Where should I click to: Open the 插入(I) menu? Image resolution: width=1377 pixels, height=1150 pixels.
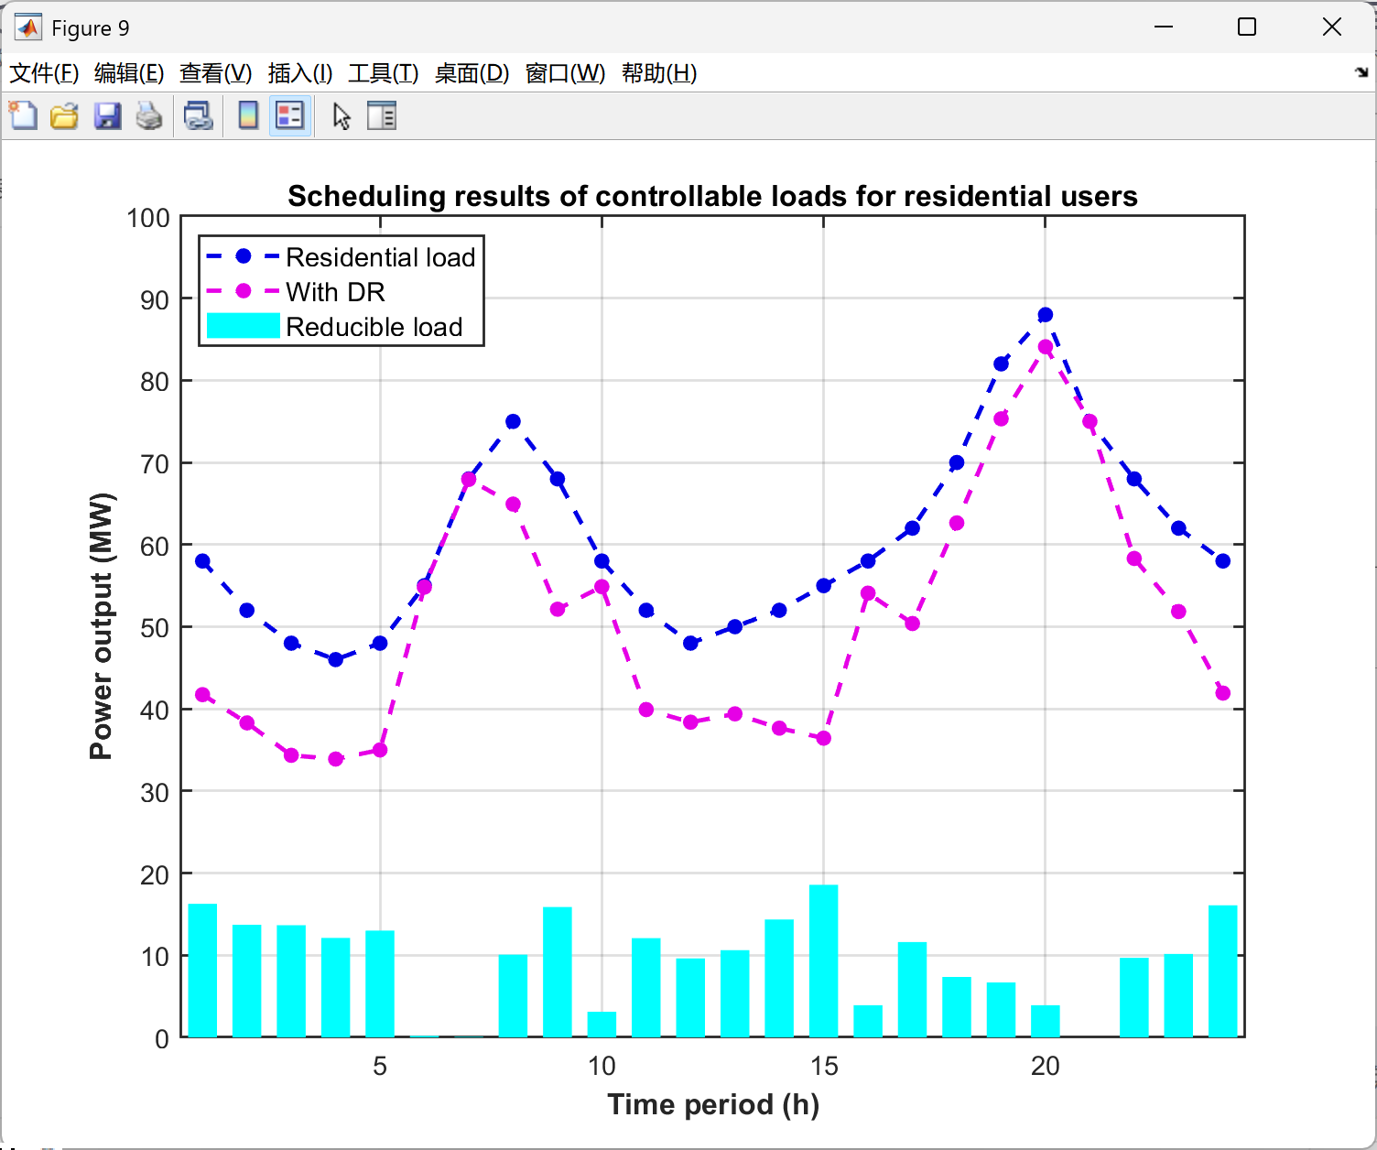coord(300,73)
